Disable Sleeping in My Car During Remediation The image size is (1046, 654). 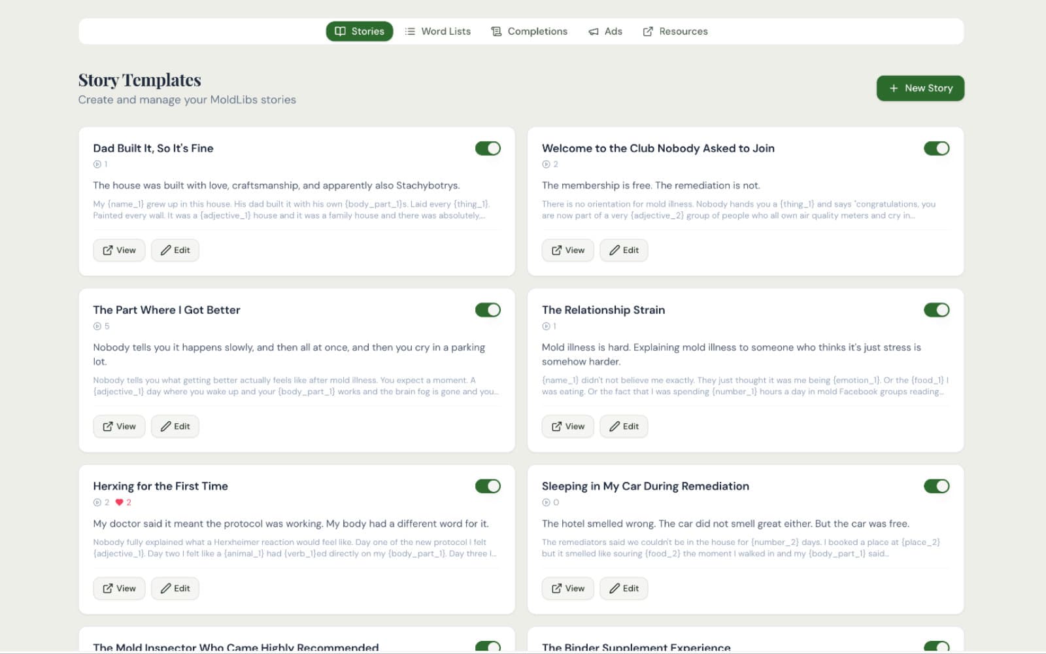click(937, 486)
